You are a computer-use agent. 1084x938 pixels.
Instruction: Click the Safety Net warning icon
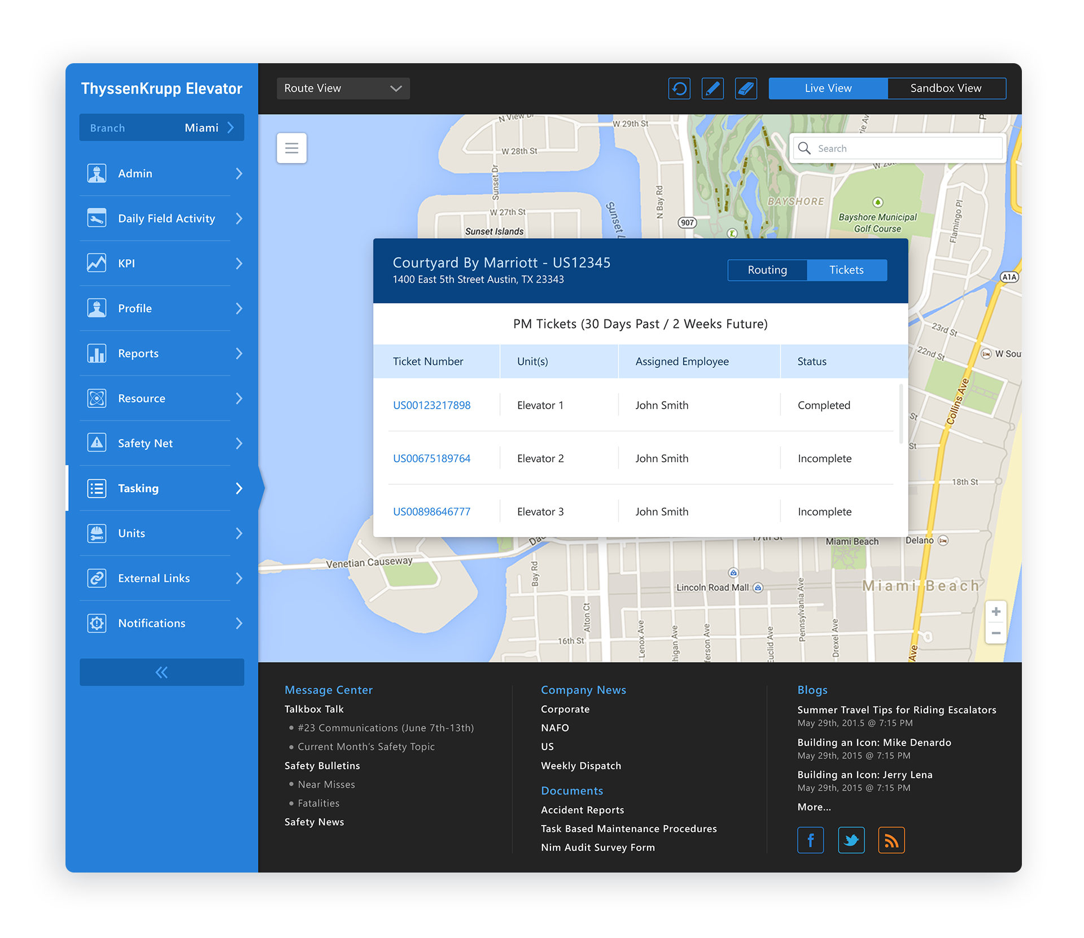click(97, 443)
